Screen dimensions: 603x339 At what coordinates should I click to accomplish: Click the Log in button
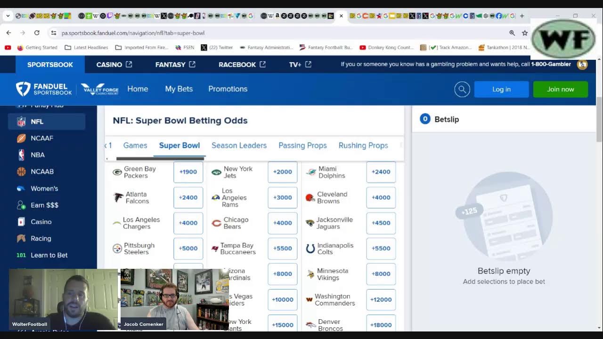501,89
